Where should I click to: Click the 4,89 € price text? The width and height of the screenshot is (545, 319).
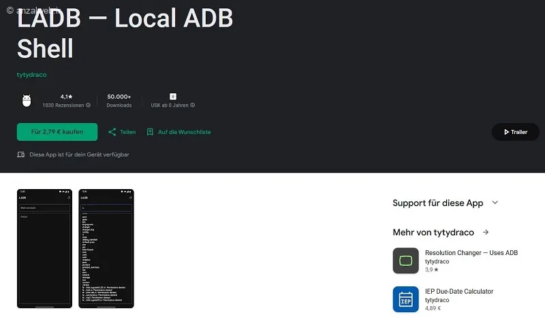pos(433,308)
